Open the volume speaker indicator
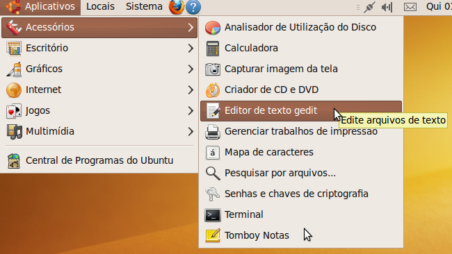This screenshot has height=254, width=452. (x=387, y=7)
